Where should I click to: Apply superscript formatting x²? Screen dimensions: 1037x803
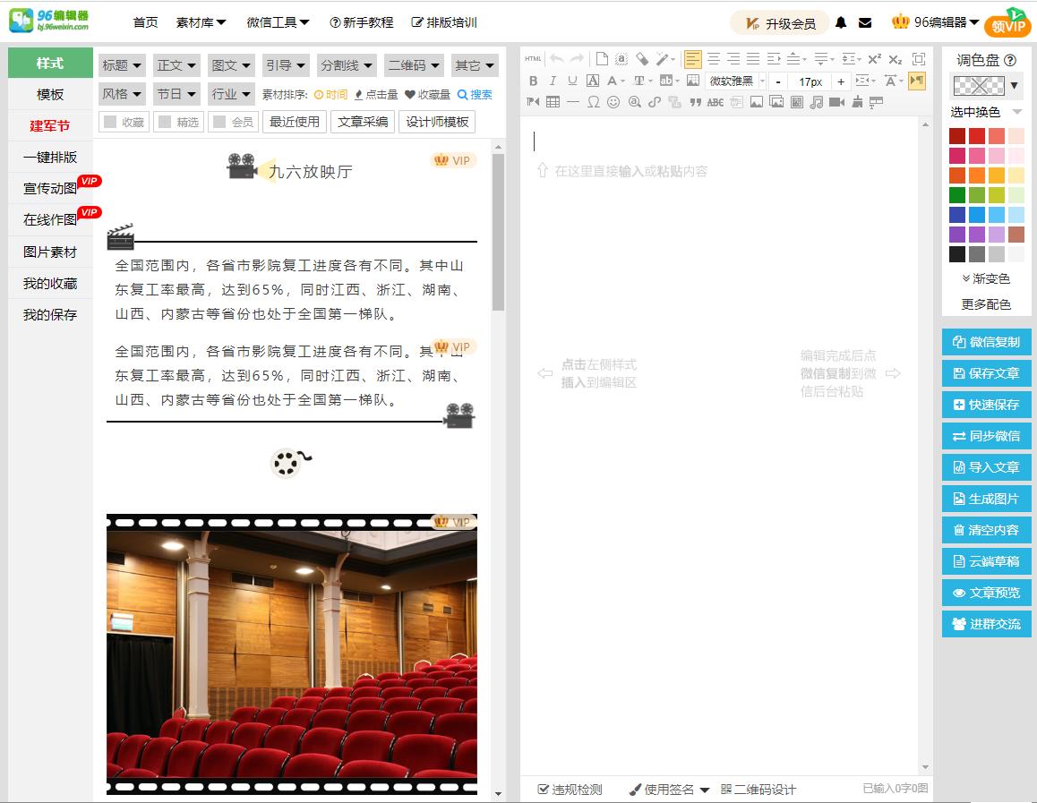pyautogui.click(x=873, y=57)
